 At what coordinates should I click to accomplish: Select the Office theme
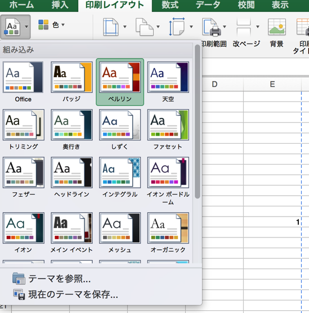click(23, 82)
